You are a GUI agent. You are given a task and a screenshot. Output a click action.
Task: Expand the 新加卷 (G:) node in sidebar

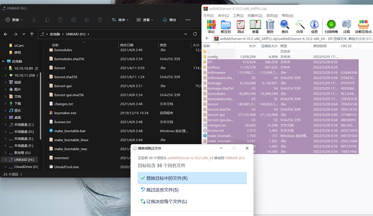click(x=6, y=153)
